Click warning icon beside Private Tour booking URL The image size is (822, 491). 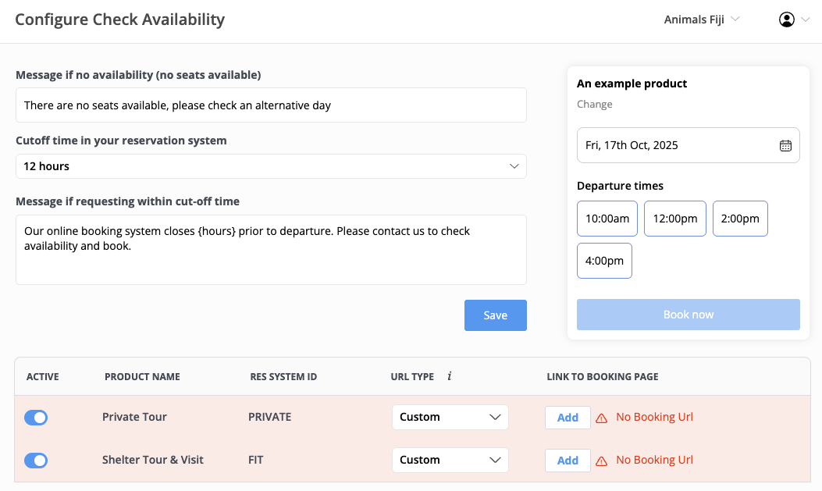(x=601, y=418)
